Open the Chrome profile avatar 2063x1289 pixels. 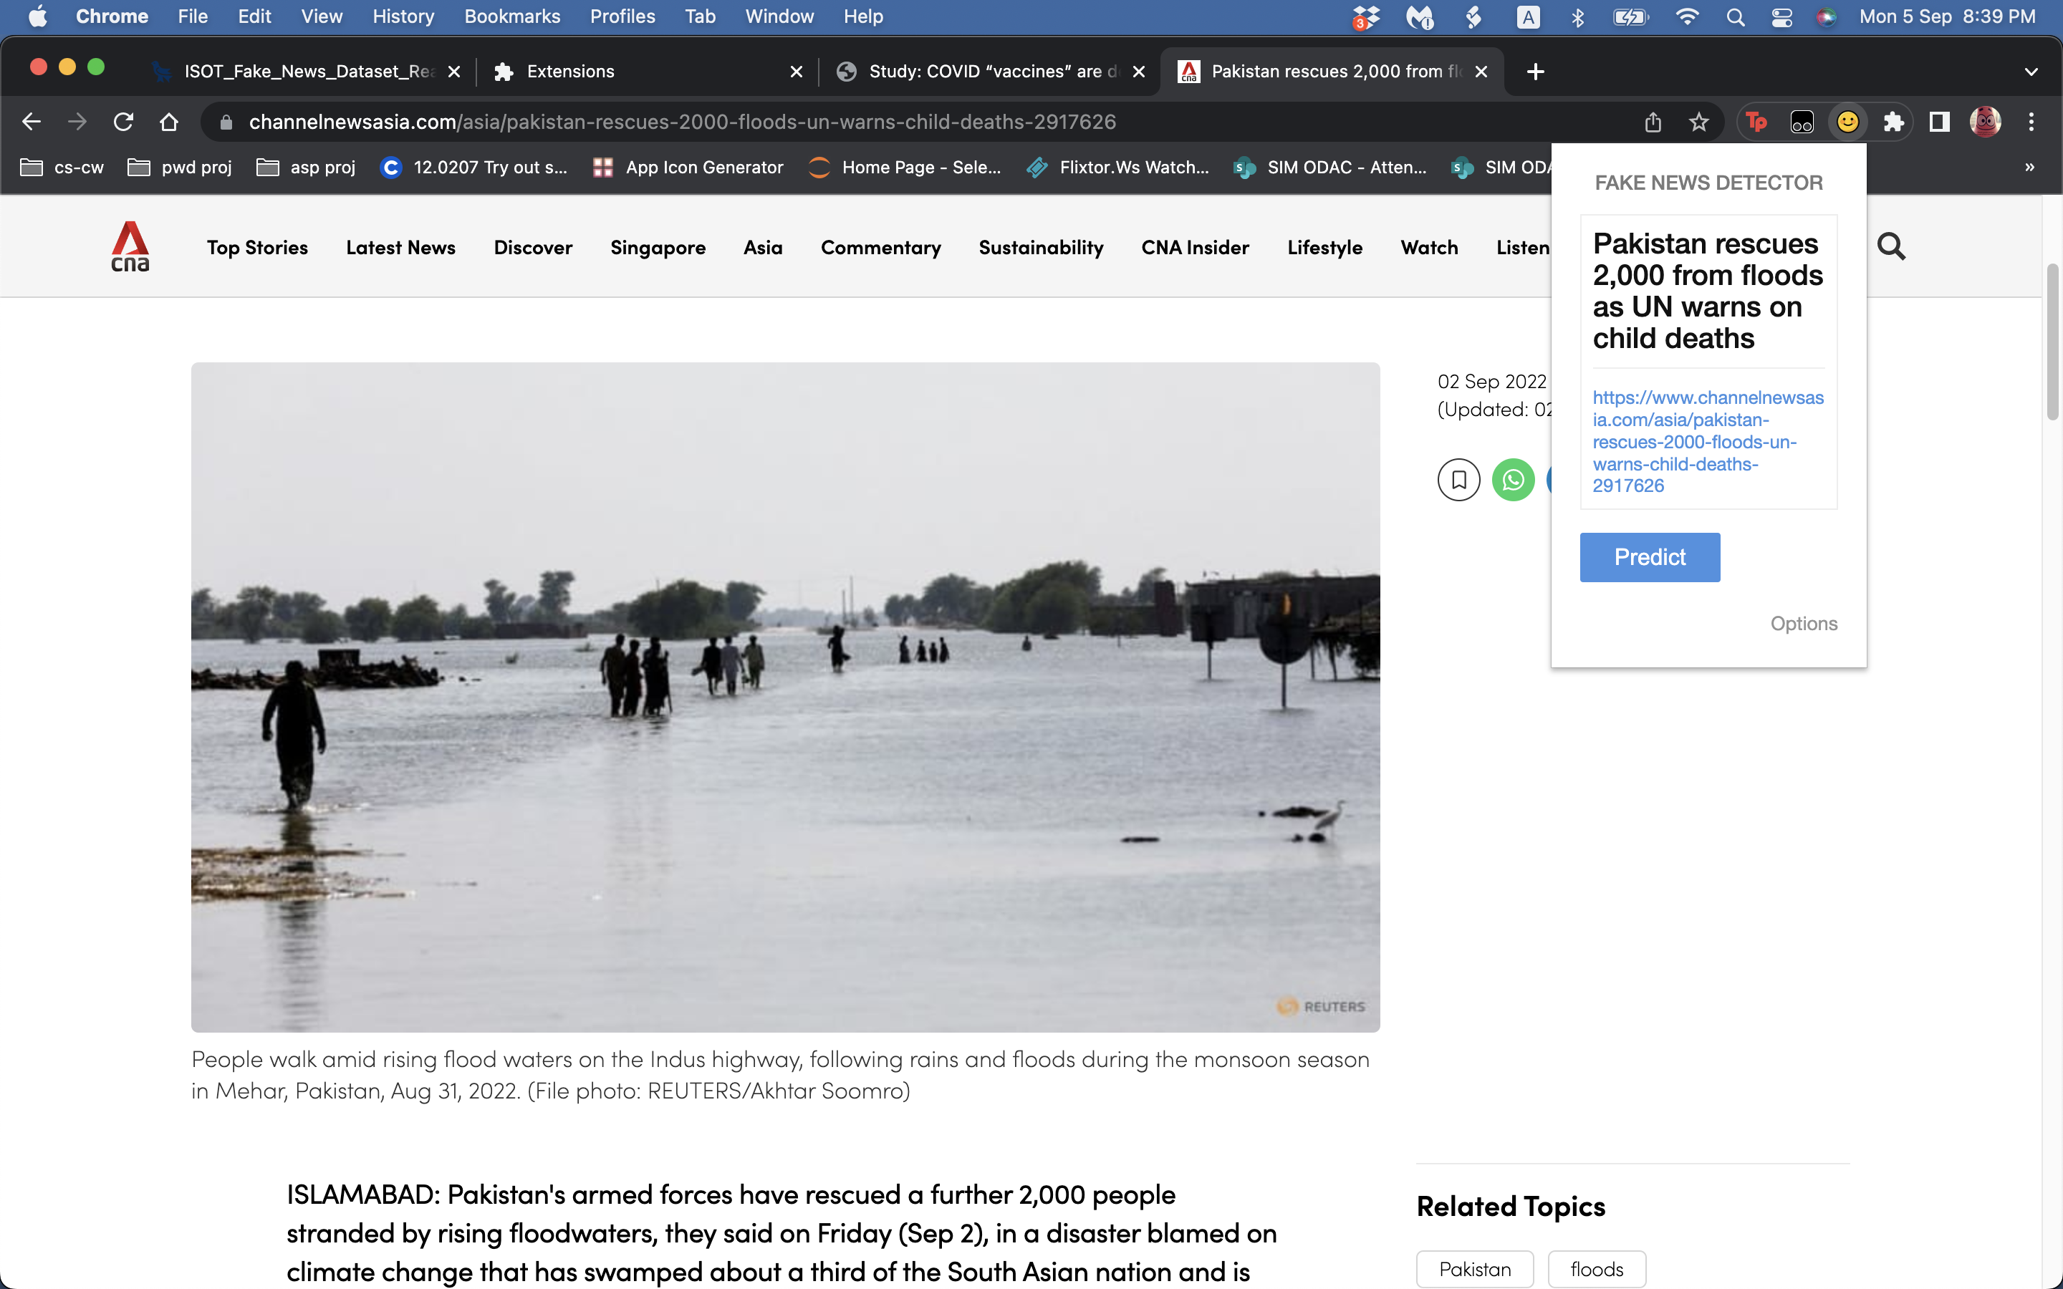coord(1985,122)
